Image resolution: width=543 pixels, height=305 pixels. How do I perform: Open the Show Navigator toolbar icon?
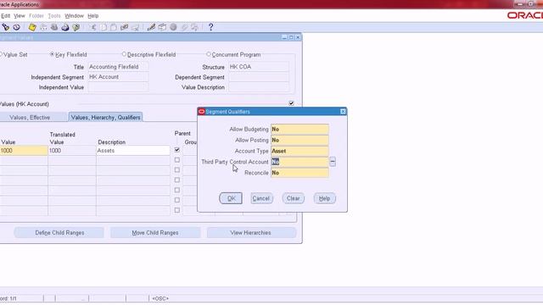(16, 27)
